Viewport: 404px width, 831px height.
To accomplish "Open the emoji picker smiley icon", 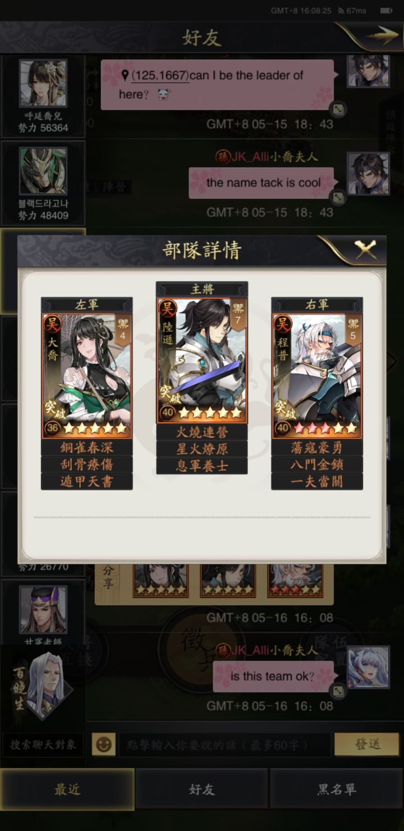I will pos(103,745).
